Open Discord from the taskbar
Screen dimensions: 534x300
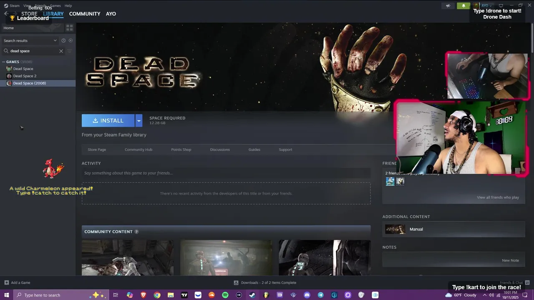click(307, 295)
